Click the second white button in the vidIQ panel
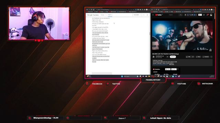The image size is (220, 123). click(174, 69)
